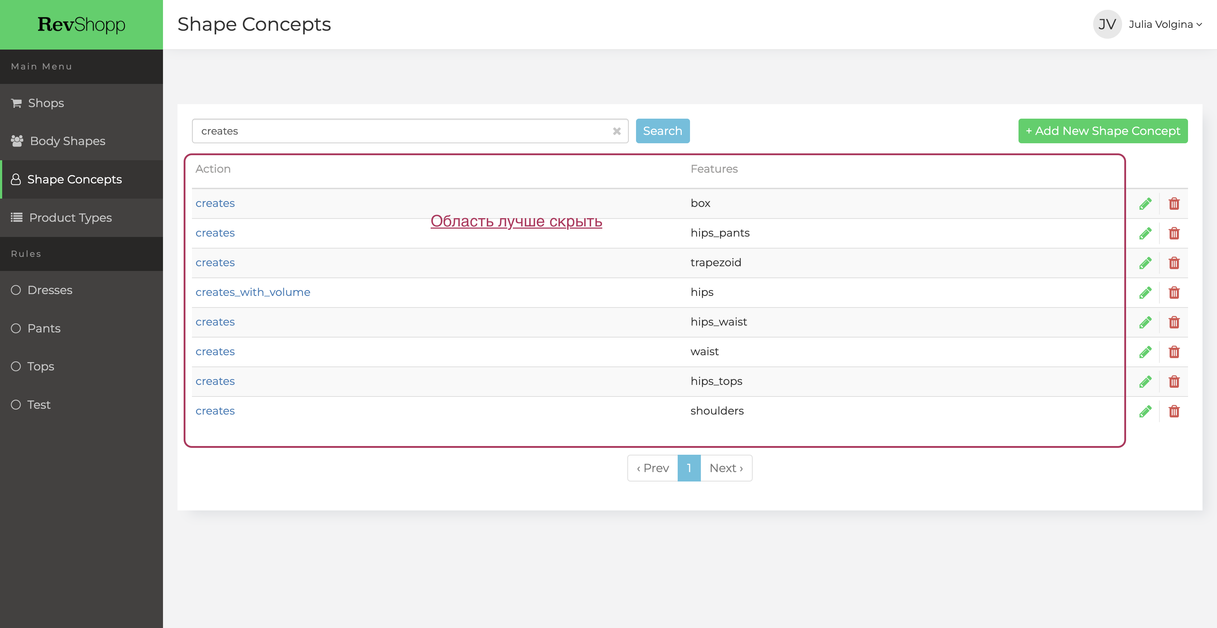Open Tops rules
Viewport: 1217px width, 628px height.
[81, 366]
